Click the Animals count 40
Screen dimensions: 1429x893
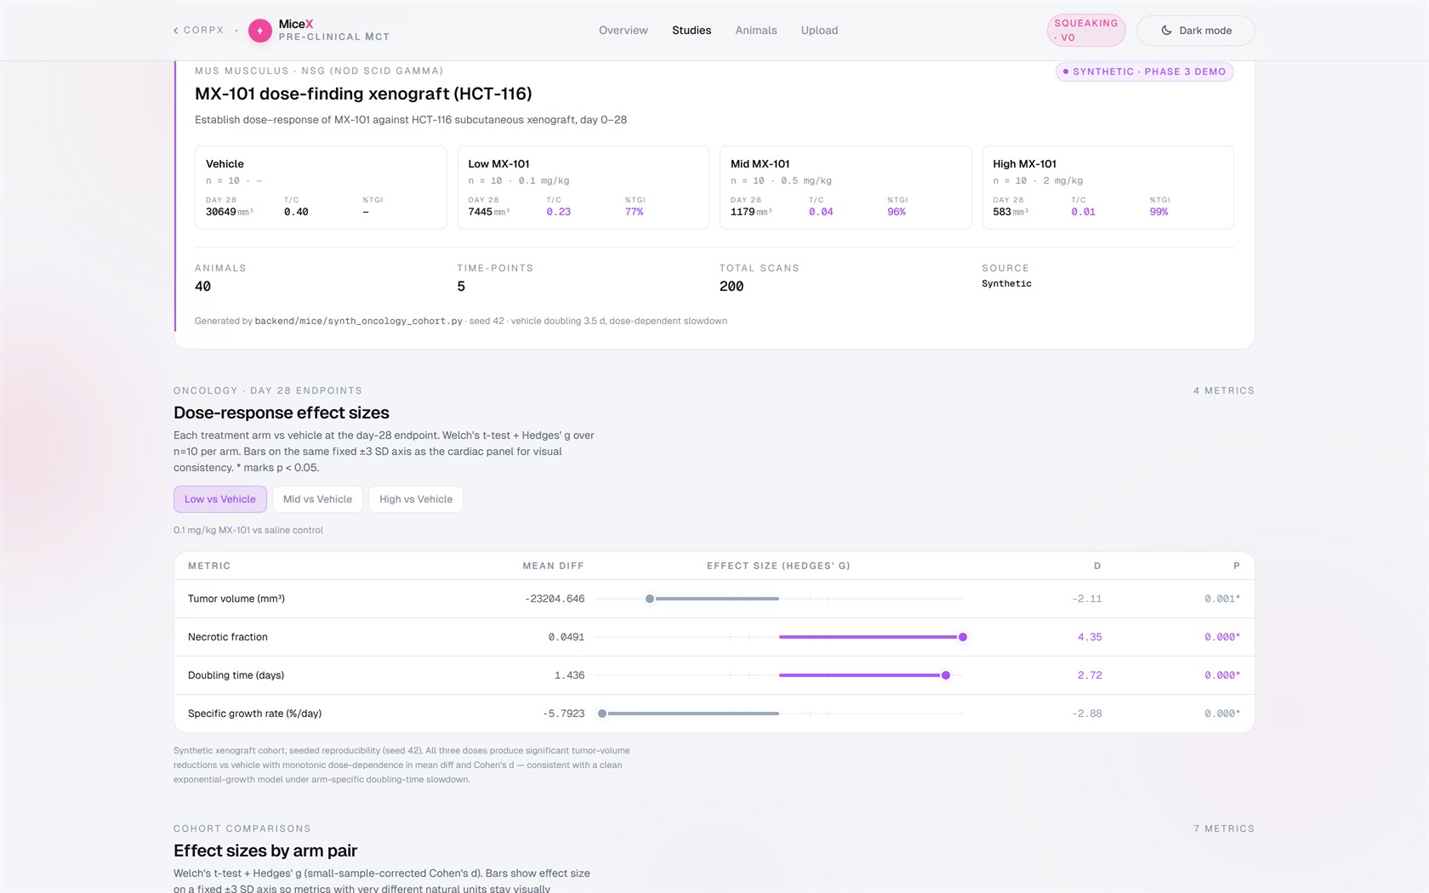[x=202, y=287]
